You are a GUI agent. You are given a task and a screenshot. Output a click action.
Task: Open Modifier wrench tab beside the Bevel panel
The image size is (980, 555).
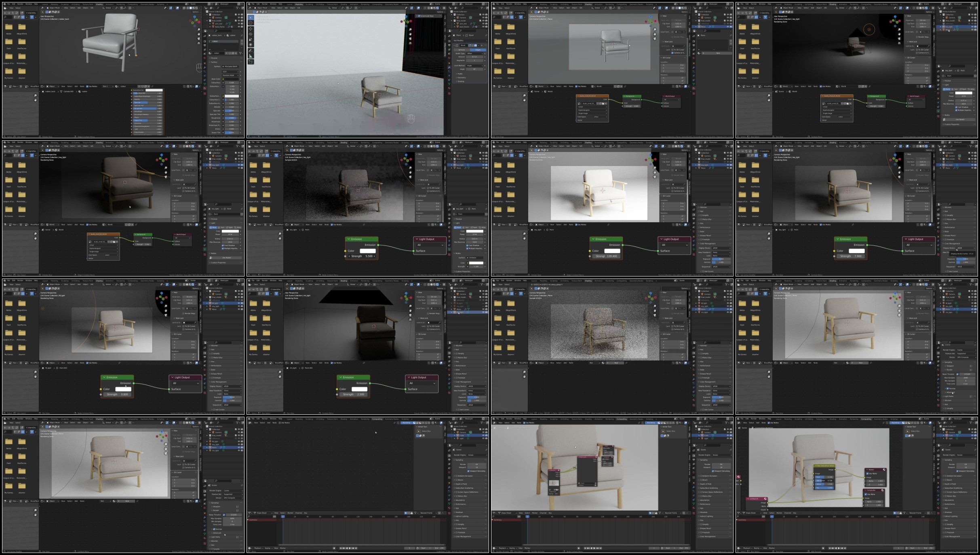(x=449, y=68)
